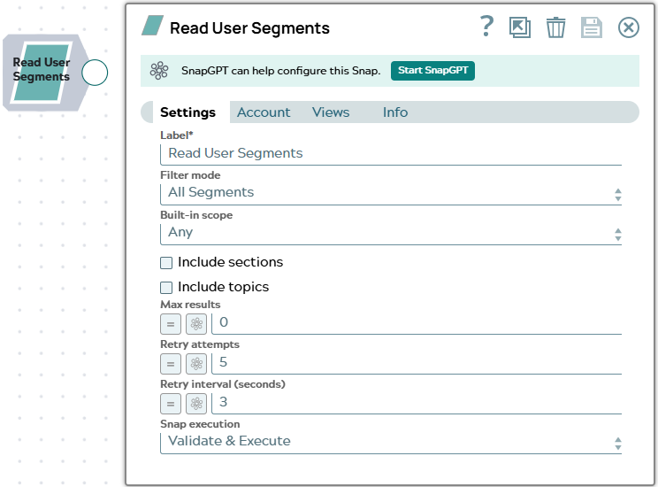Image resolution: width=658 pixels, height=487 pixels.
Task: Switch to the Settings tab
Action: point(187,112)
